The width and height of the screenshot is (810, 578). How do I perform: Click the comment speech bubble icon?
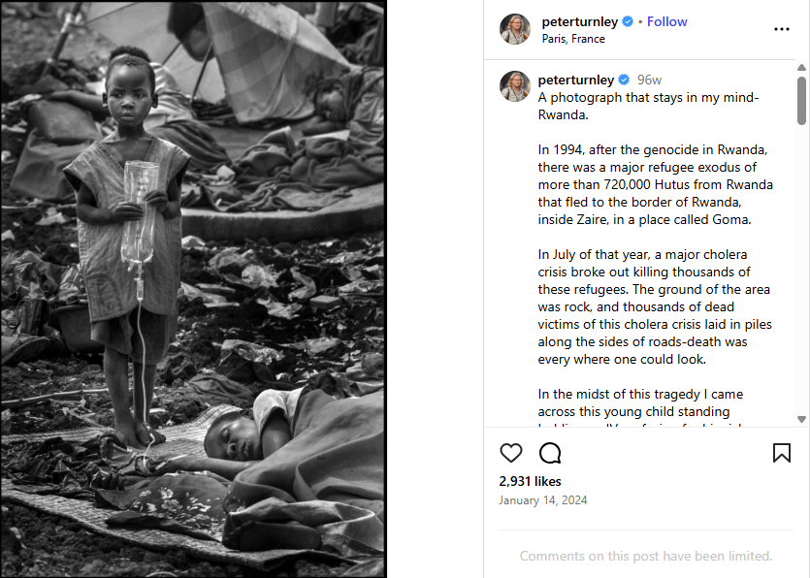(x=550, y=453)
